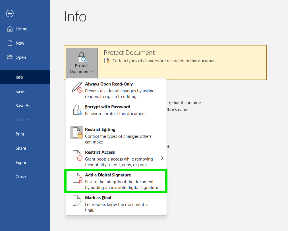Collapse the Protect Document dropdown button

click(82, 63)
